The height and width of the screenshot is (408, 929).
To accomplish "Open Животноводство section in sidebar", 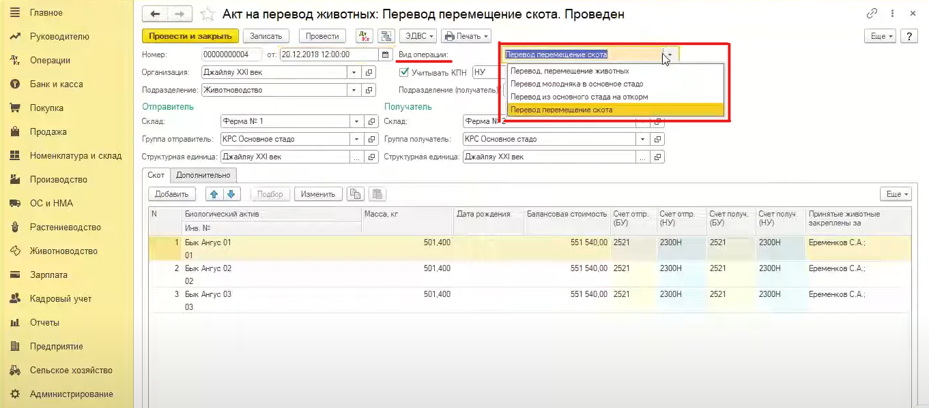I will point(63,251).
